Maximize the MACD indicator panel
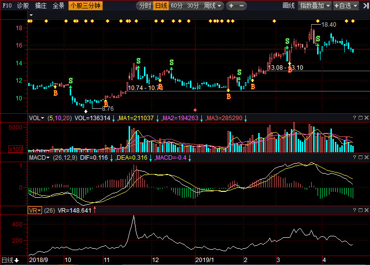The height and width of the screenshot is (265, 370). pyautogui.click(x=361, y=157)
